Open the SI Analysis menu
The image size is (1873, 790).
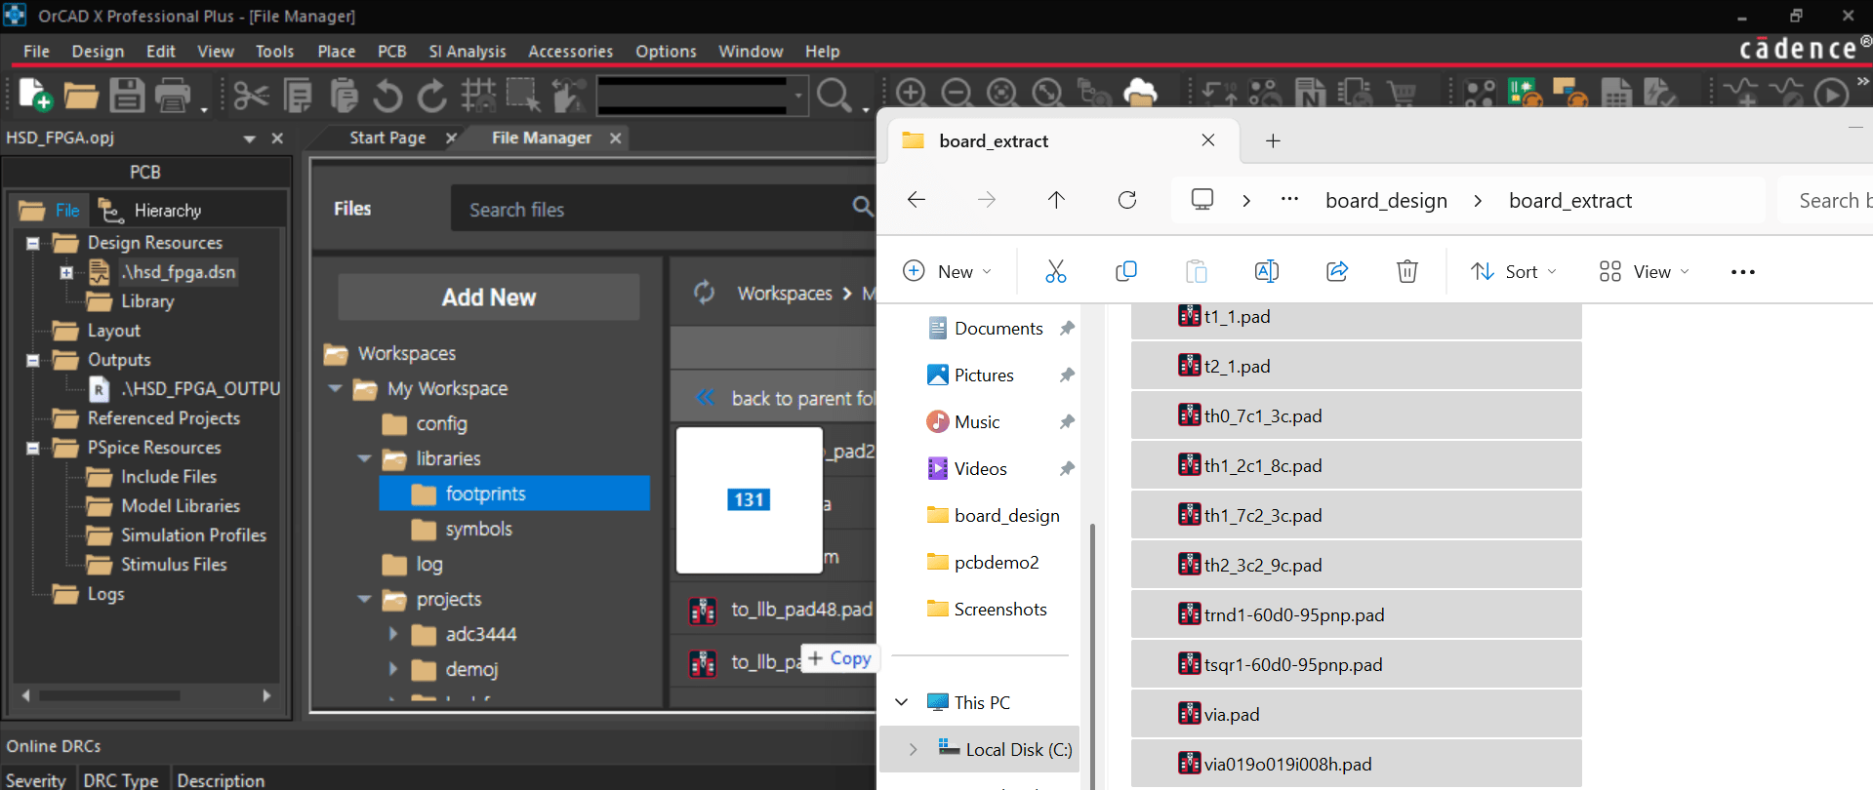(468, 51)
